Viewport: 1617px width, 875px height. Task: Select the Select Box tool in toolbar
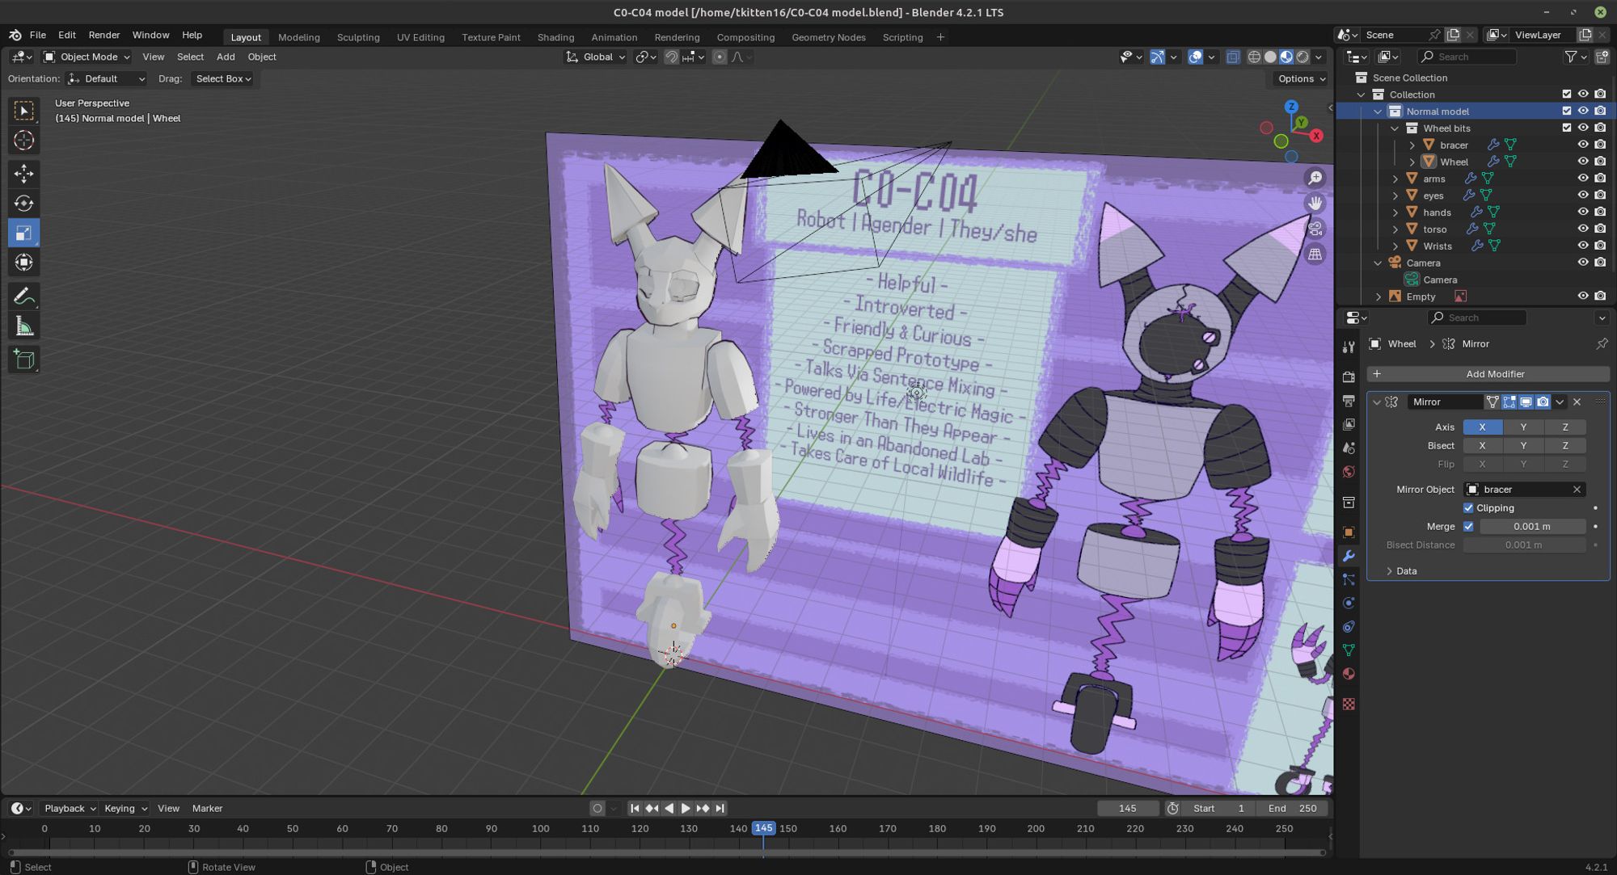(x=23, y=110)
